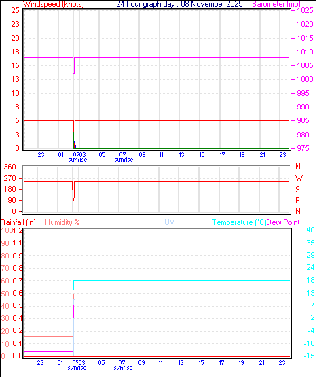Screen dimensions: 317x380
Task: Click wind direction axis value 270
Action: [x=10, y=178]
